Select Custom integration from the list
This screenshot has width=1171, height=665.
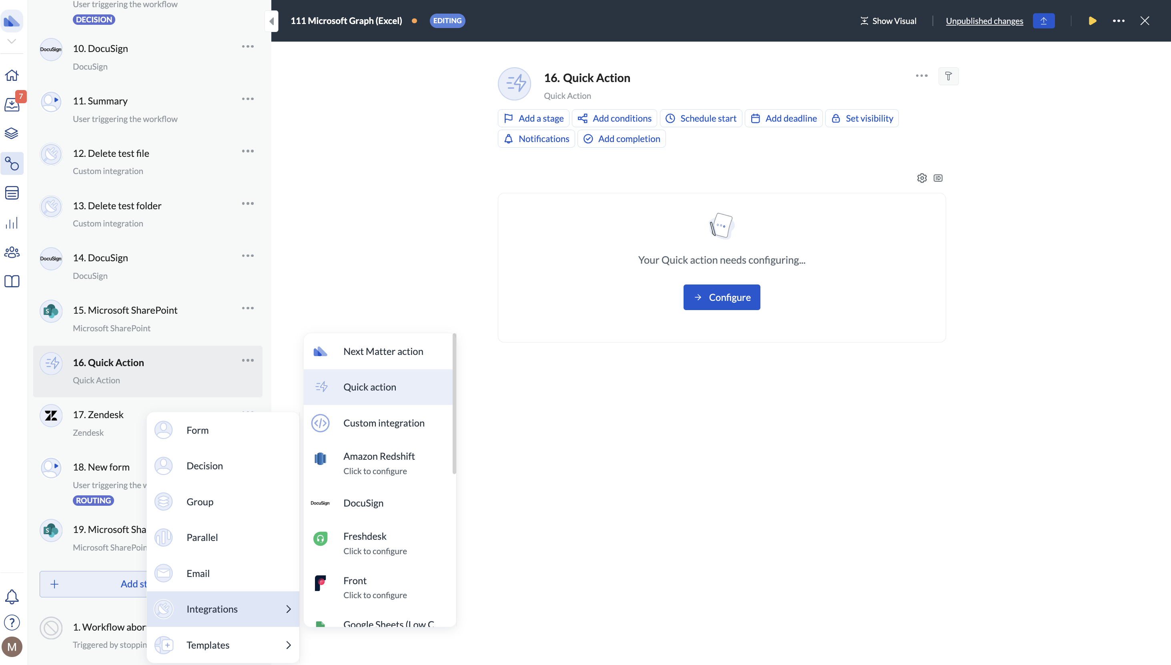384,423
